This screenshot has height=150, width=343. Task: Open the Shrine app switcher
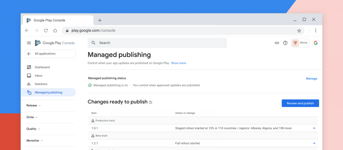(x=300, y=43)
